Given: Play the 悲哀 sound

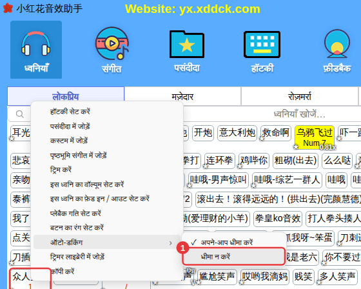Looking at the screenshot, I should (21, 161).
